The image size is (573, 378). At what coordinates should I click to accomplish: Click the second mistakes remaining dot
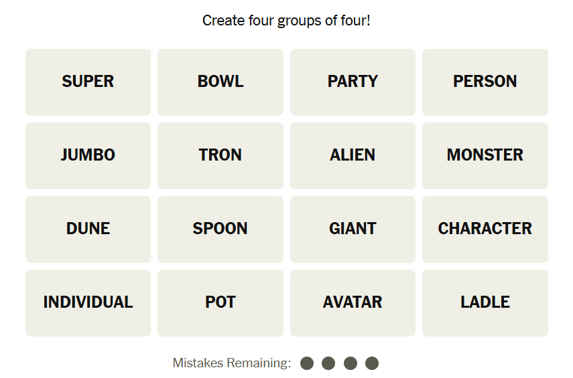(x=328, y=363)
